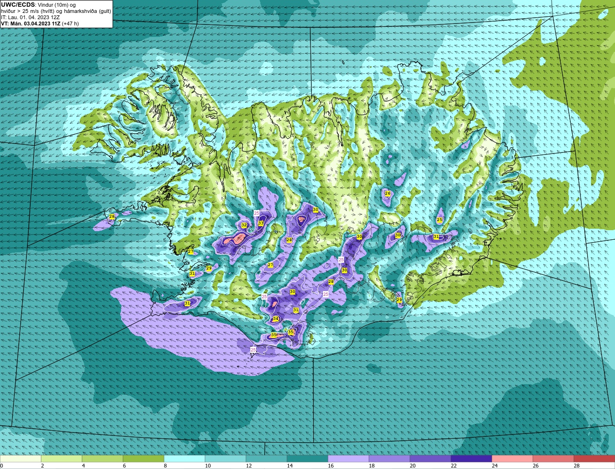Screen dimensions: 615x469
Task: Click the 22–24 m/s dark indigo legend swatch
Action: tap(471, 459)
